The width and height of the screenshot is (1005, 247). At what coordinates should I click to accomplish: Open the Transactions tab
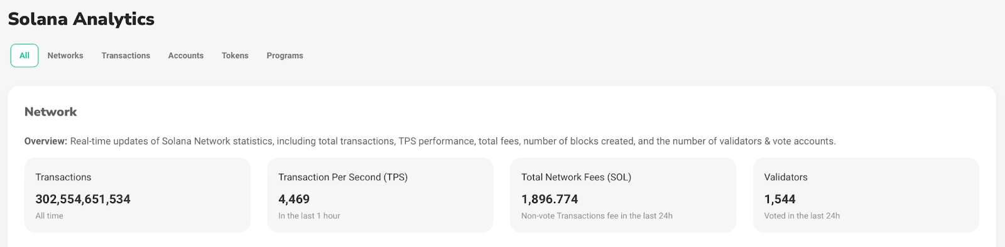126,56
